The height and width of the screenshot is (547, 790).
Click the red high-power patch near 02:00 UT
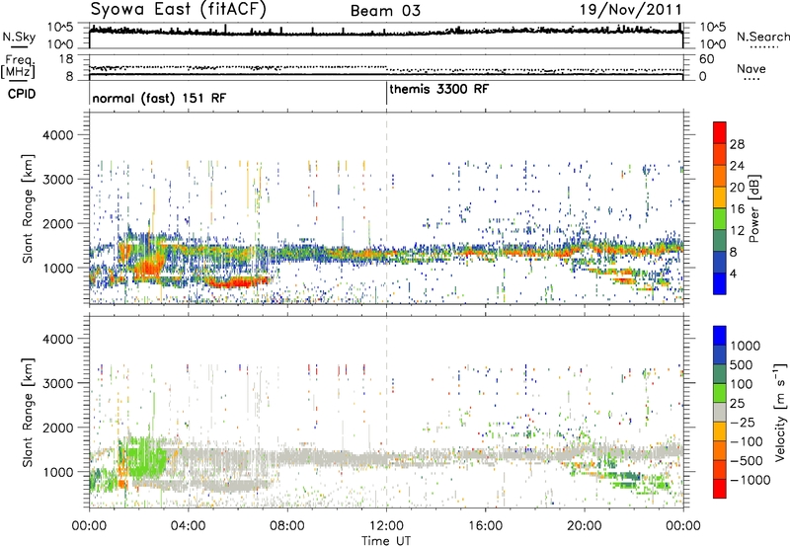click(148, 266)
